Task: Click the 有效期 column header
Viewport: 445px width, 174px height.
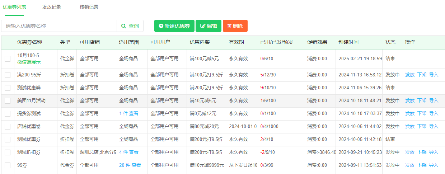Action: click(236, 42)
